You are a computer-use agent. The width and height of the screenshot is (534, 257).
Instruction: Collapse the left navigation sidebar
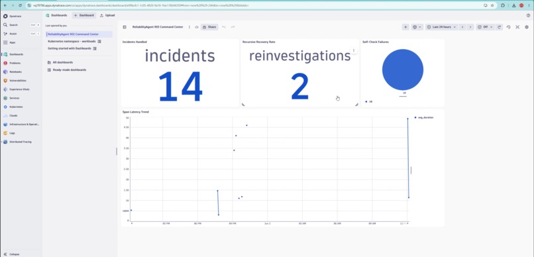11,254
